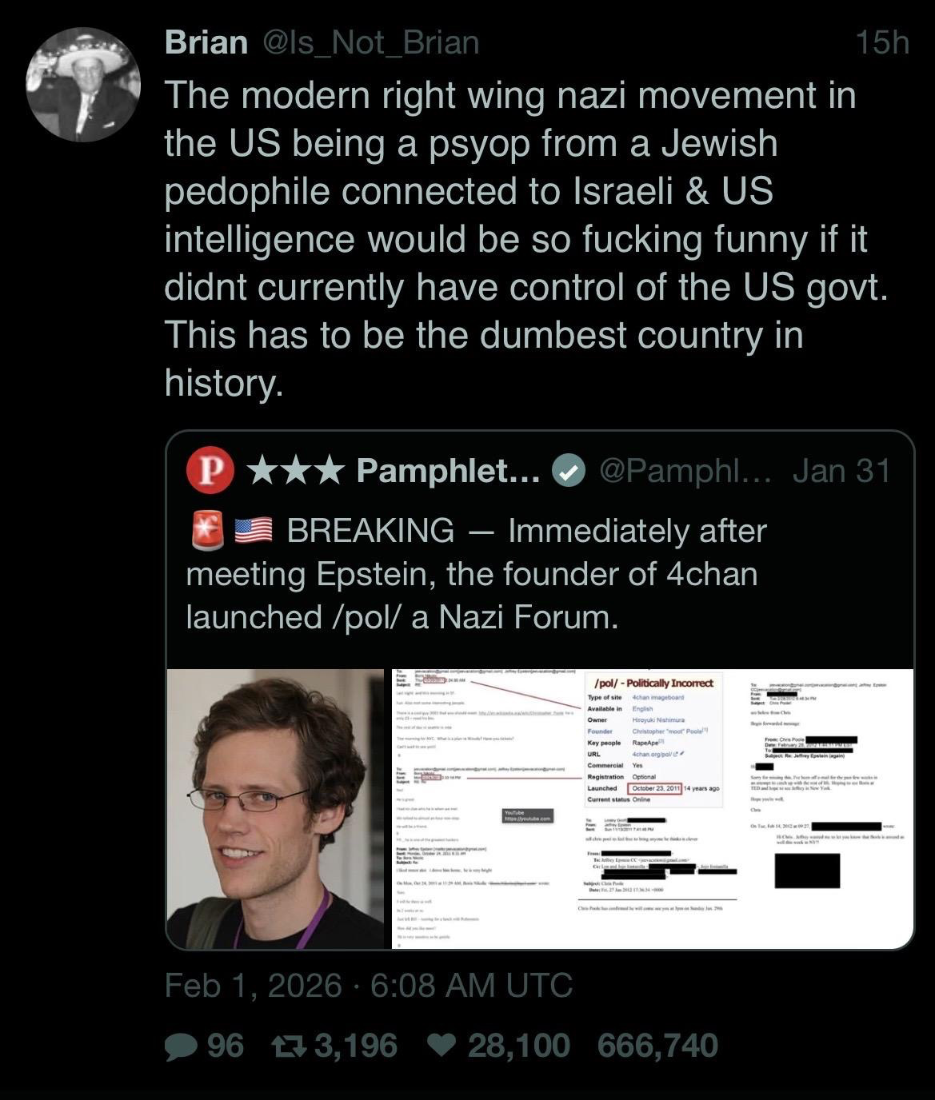
Task: Click the red P Pamphlet avatar
Action: (x=210, y=471)
